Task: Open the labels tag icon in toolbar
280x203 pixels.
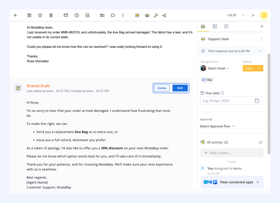Action: (x=113, y=15)
